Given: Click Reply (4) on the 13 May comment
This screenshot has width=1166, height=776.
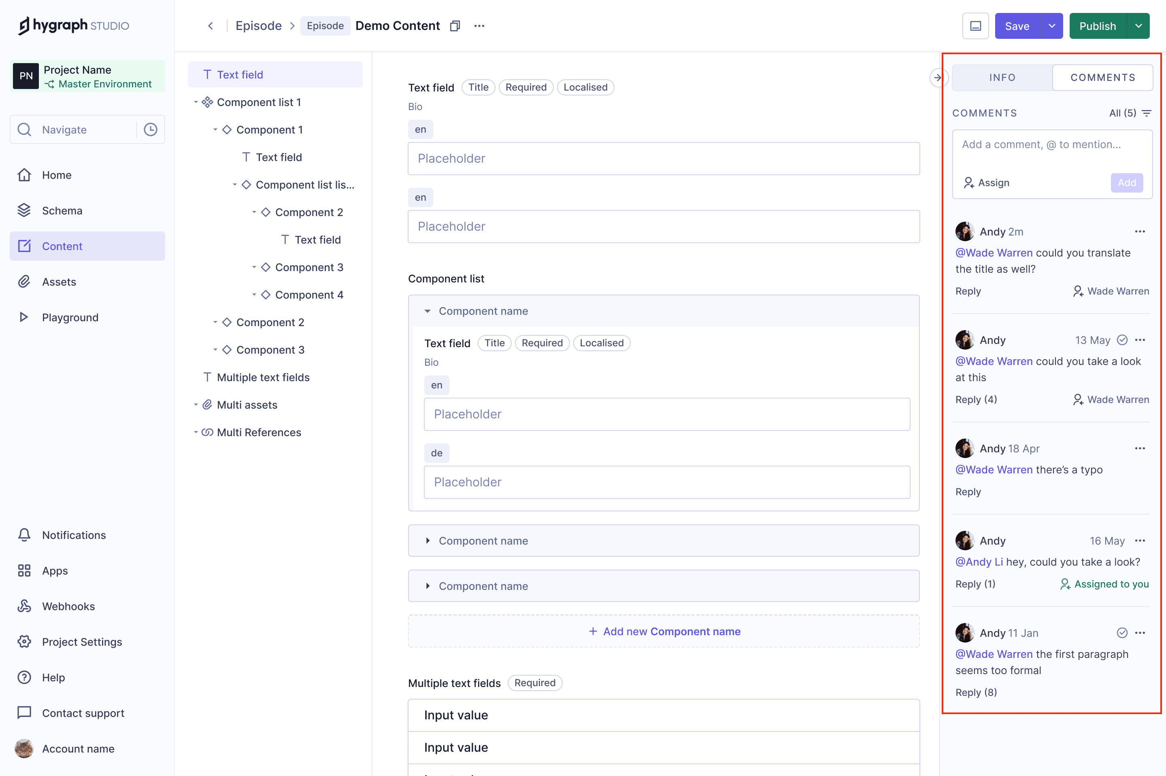Looking at the screenshot, I should [976, 399].
